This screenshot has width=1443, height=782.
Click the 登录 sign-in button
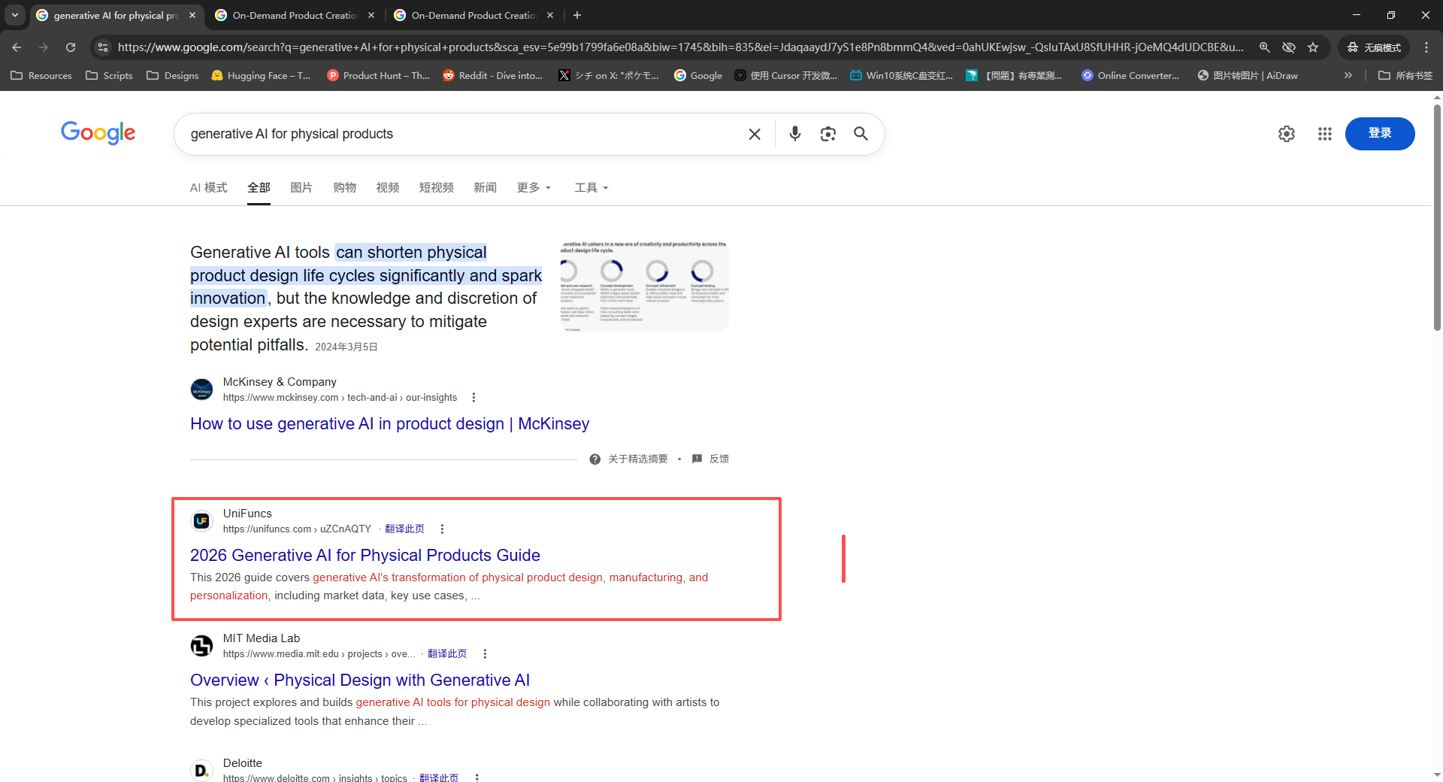click(1380, 134)
